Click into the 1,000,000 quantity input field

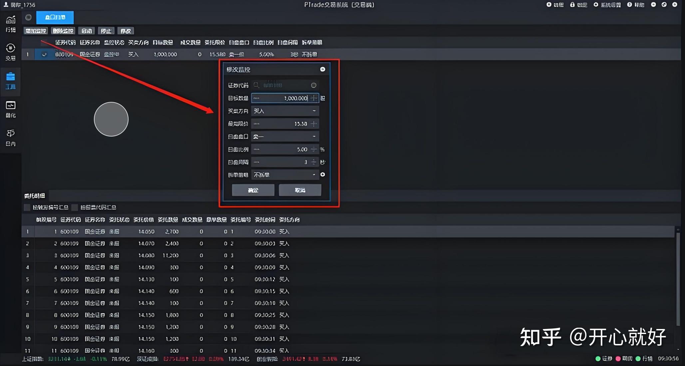(283, 98)
